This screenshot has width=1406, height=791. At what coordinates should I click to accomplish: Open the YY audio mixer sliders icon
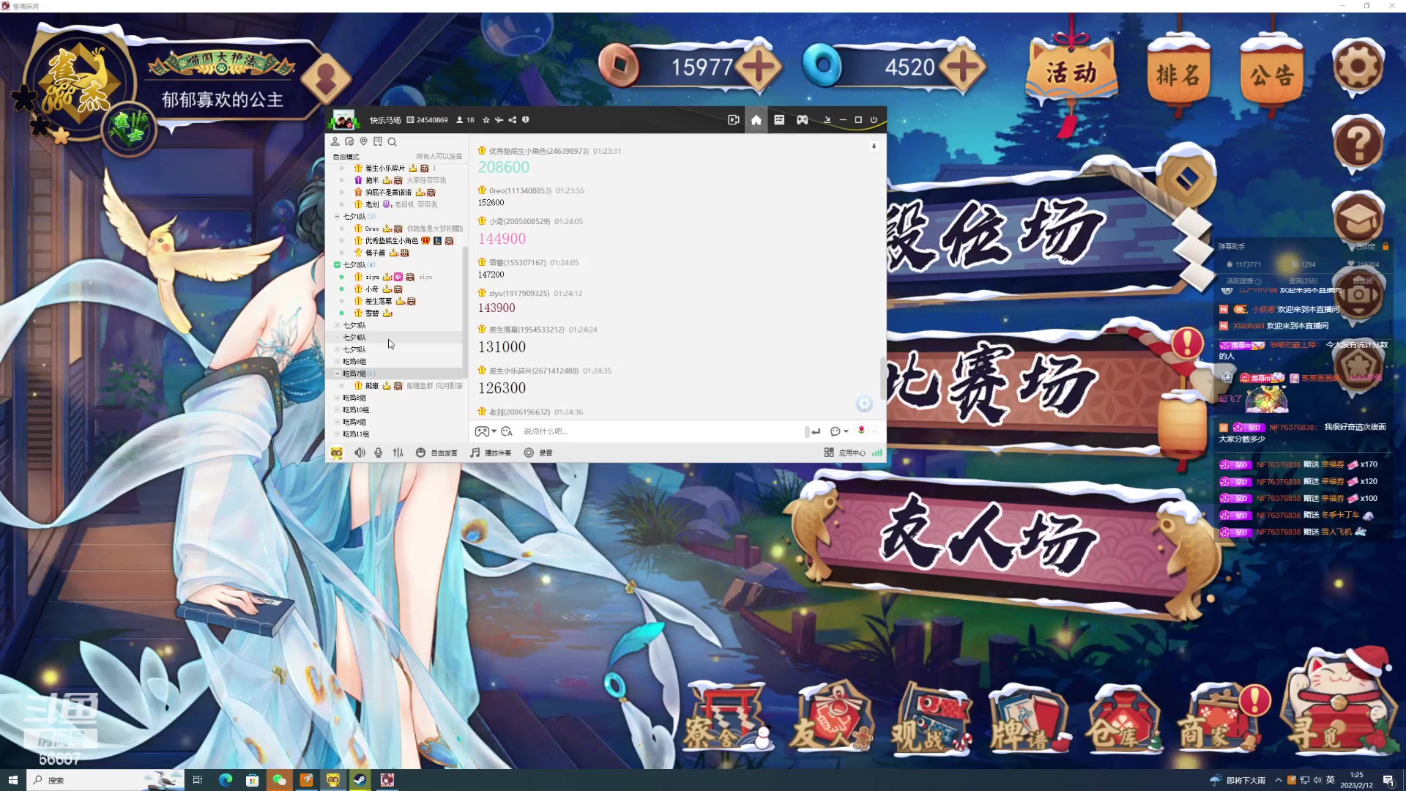point(398,453)
